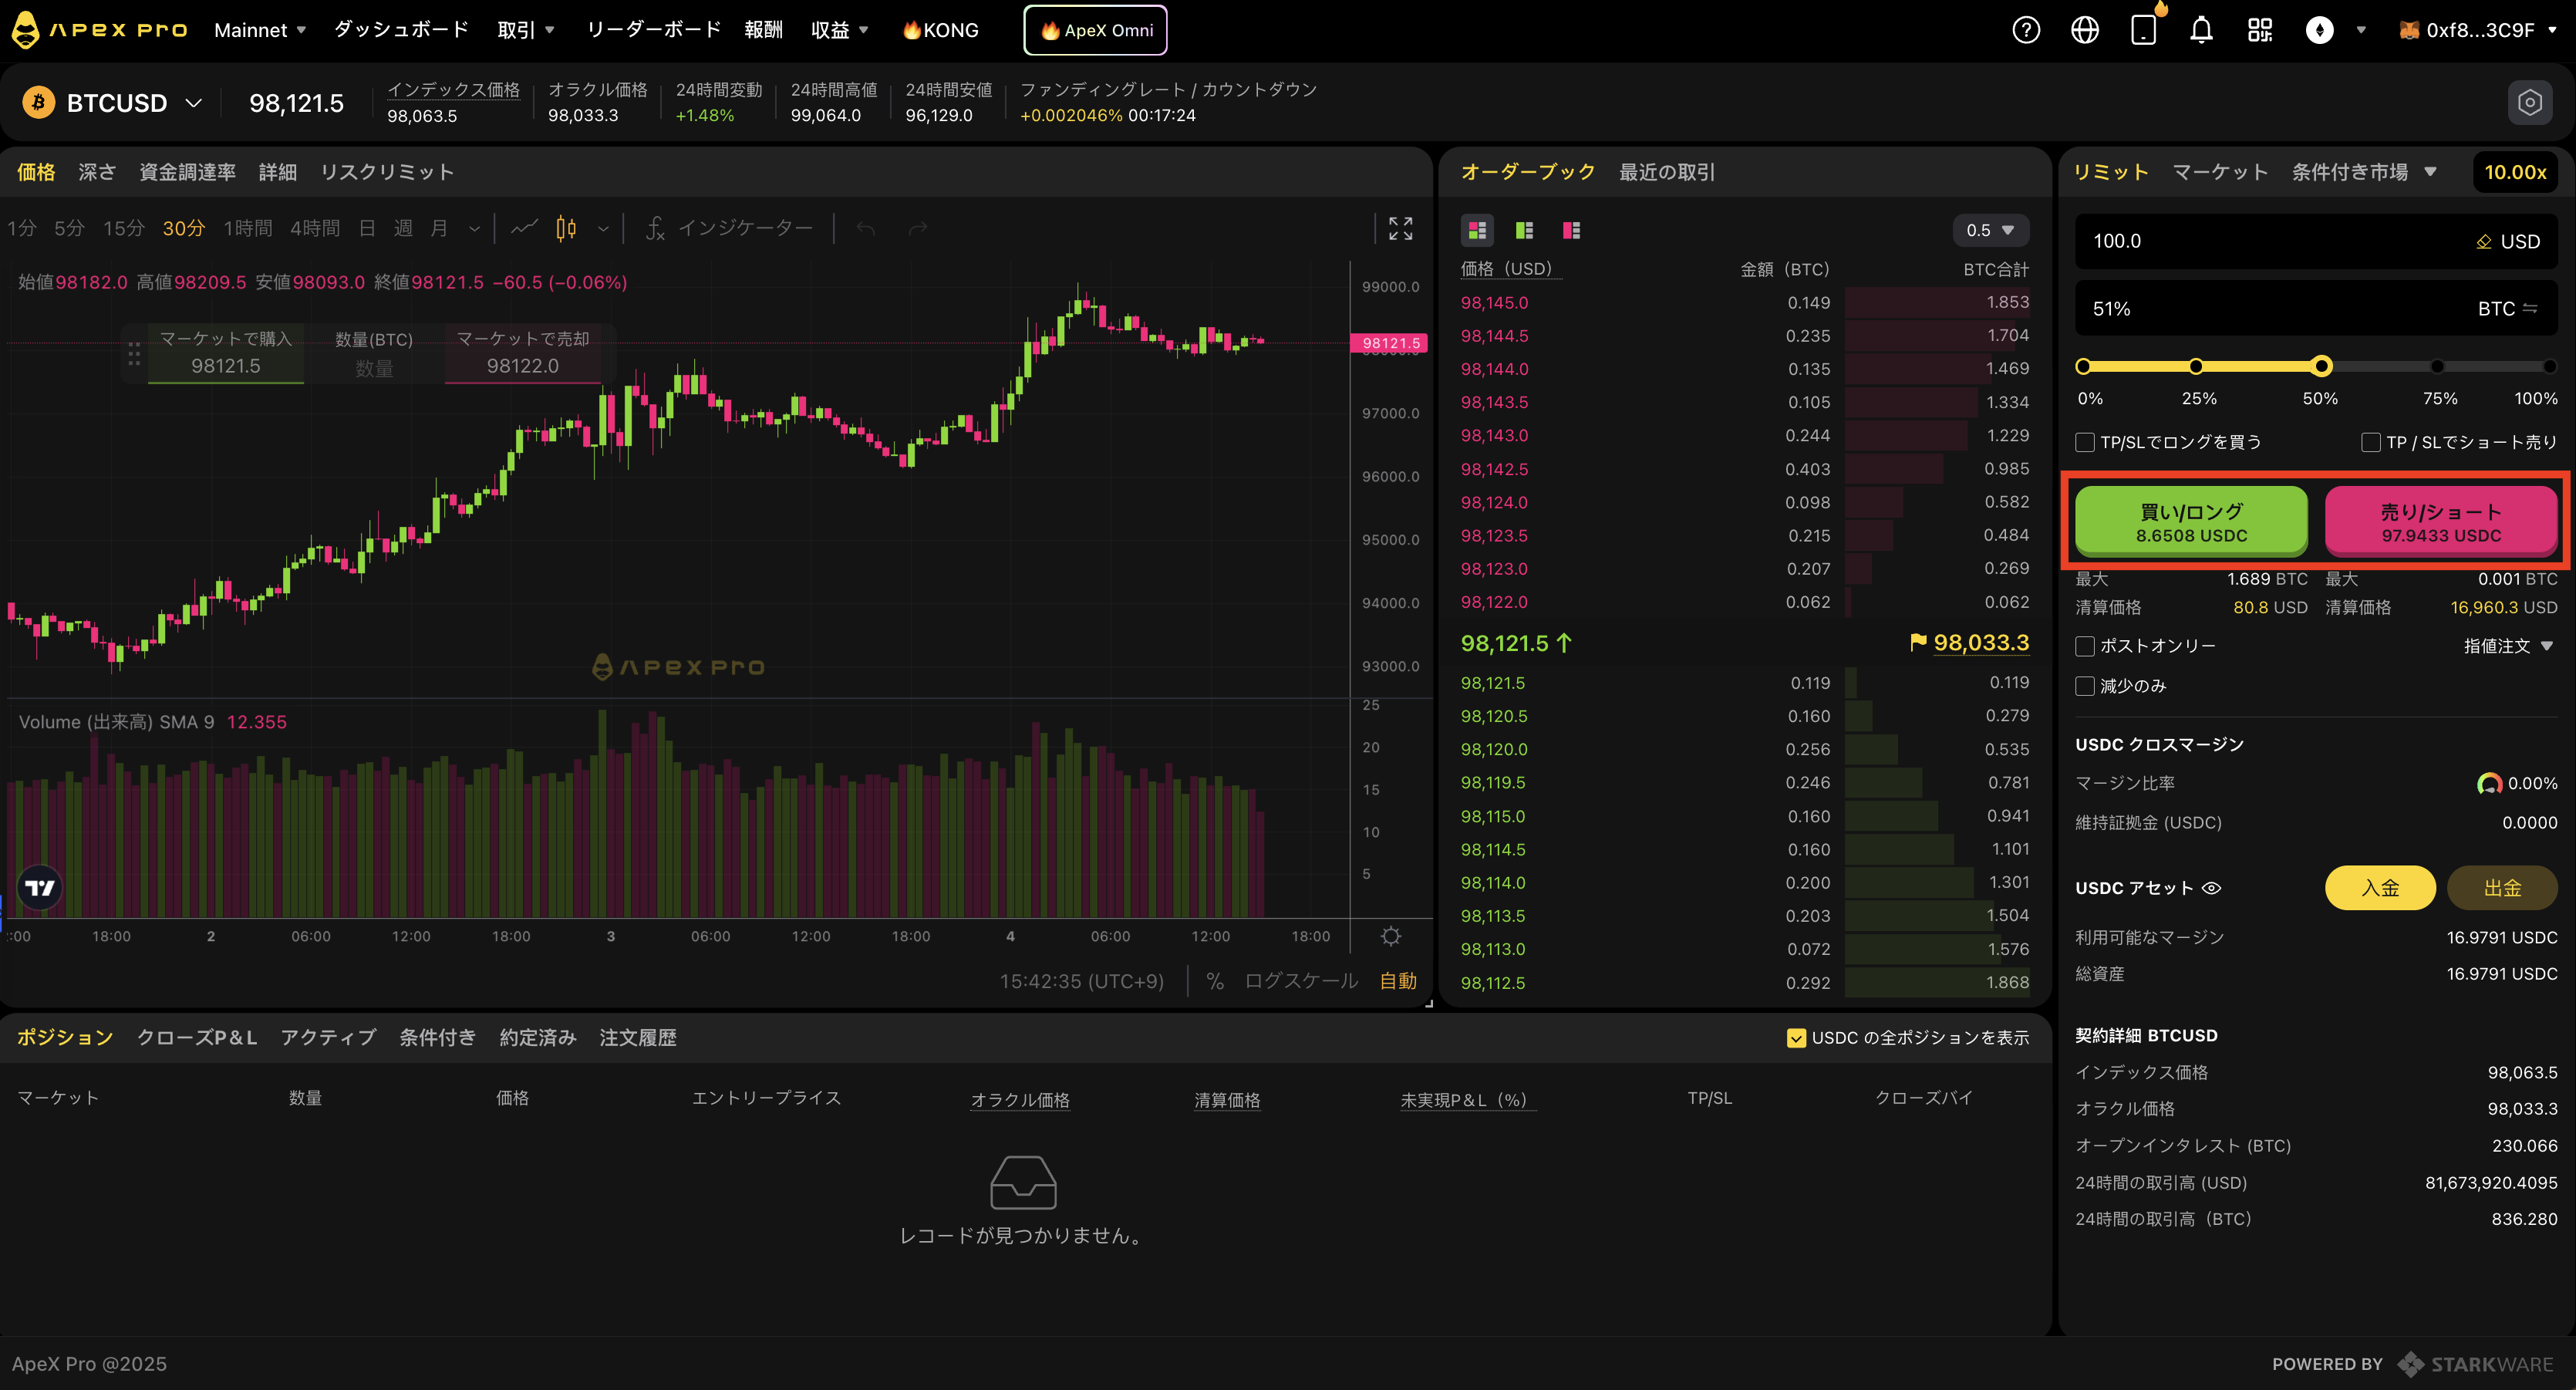Check the 減少のみ checkbox

point(2085,686)
